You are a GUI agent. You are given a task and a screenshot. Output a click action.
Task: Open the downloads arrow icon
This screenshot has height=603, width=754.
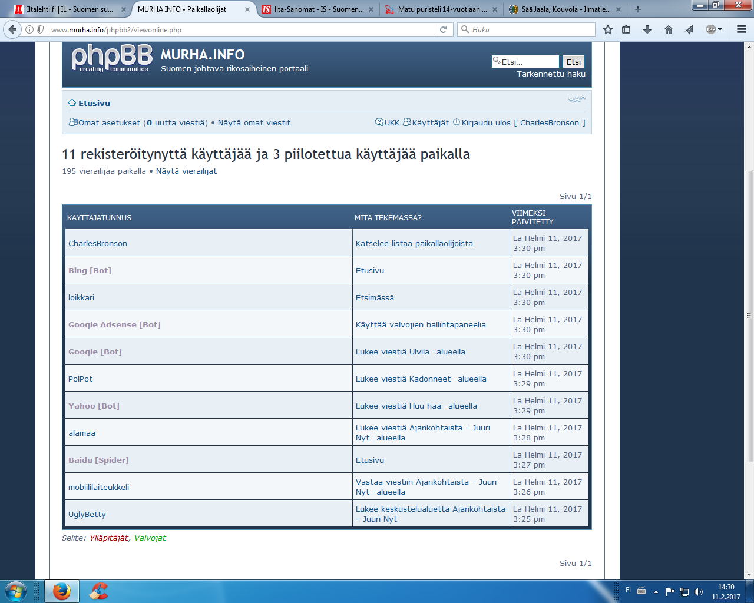click(647, 29)
